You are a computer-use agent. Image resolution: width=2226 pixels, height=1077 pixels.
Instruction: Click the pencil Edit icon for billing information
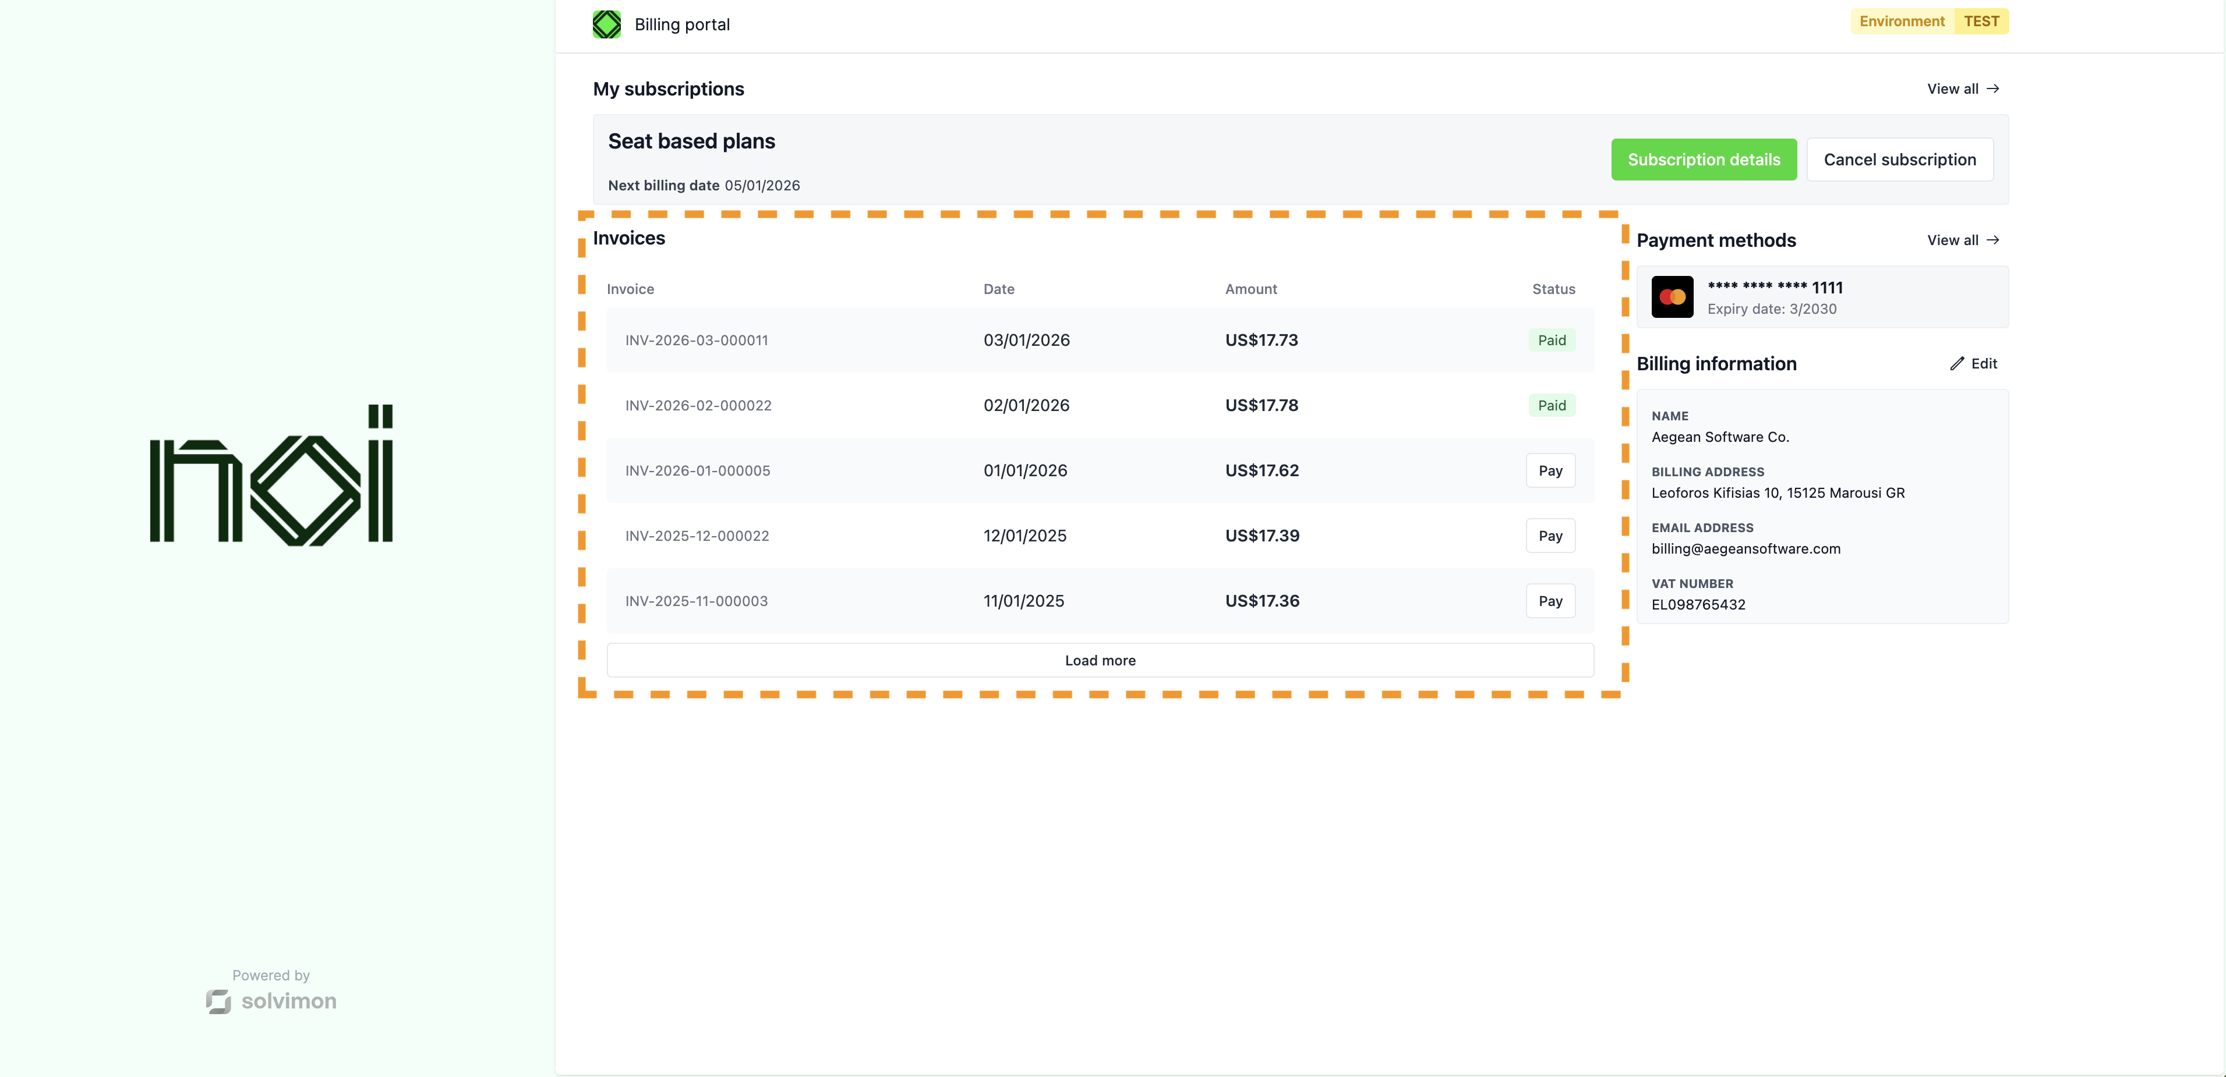[x=1956, y=364]
